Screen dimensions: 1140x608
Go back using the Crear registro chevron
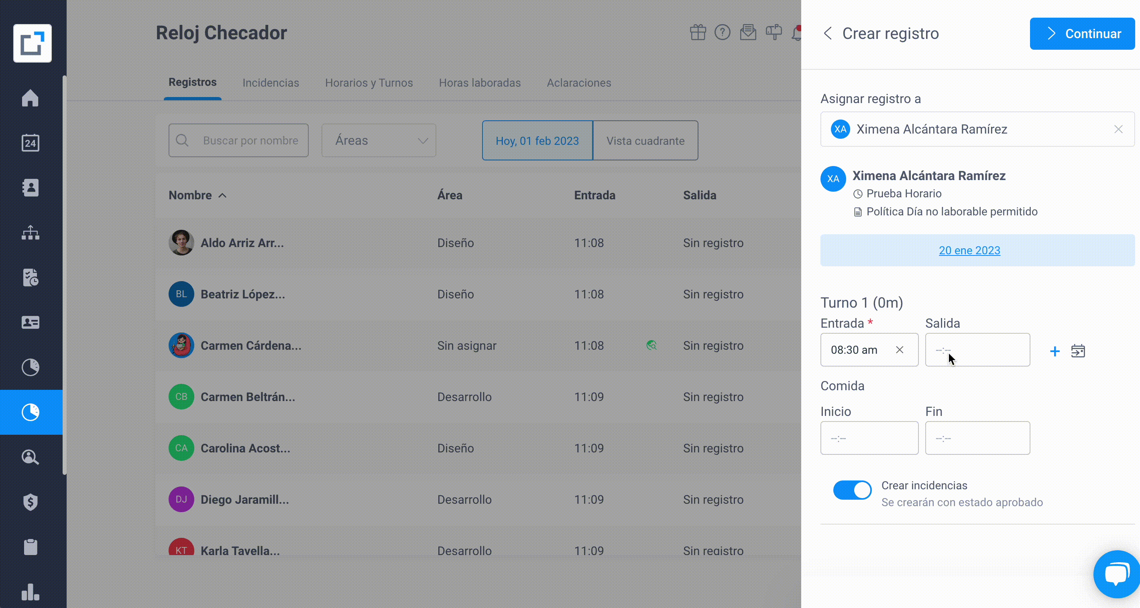828,33
